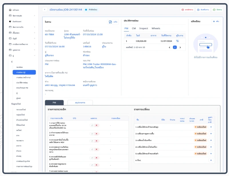The width and height of the screenshot is (229, 176).
Task: Add part for เปลี่ยนไส้กรองน้ำมันเครื่อง row
Action: (x=211, y=147)
